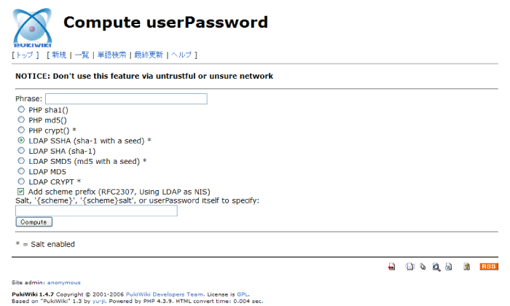Viewport: 510px width, 306px height.
Task: Open the recent changes icon in footer
Action: pyautogui.click(x=449, y=267)
